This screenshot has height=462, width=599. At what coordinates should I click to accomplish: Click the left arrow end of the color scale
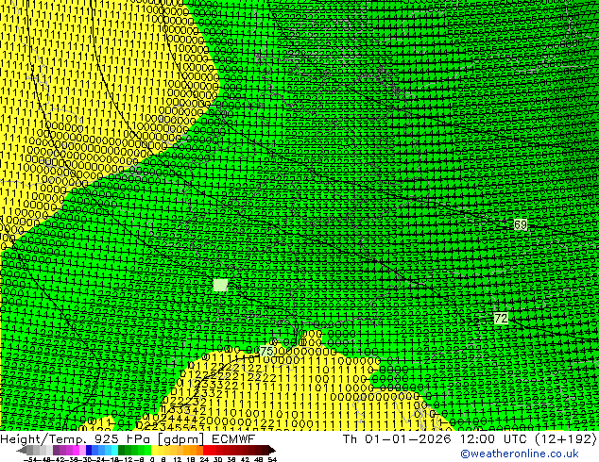22,450
